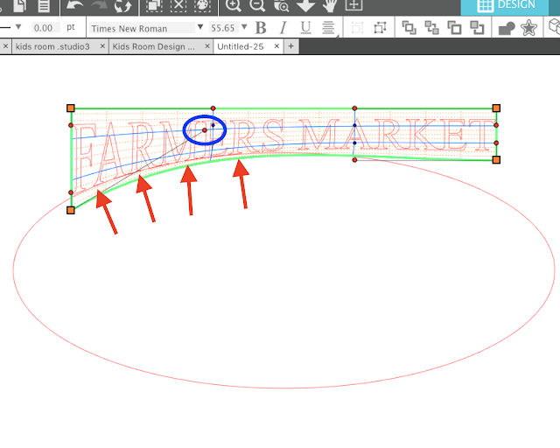The image size is (560, 448).
Task: Click the Fit to Window icon
Action: (353, 4)
